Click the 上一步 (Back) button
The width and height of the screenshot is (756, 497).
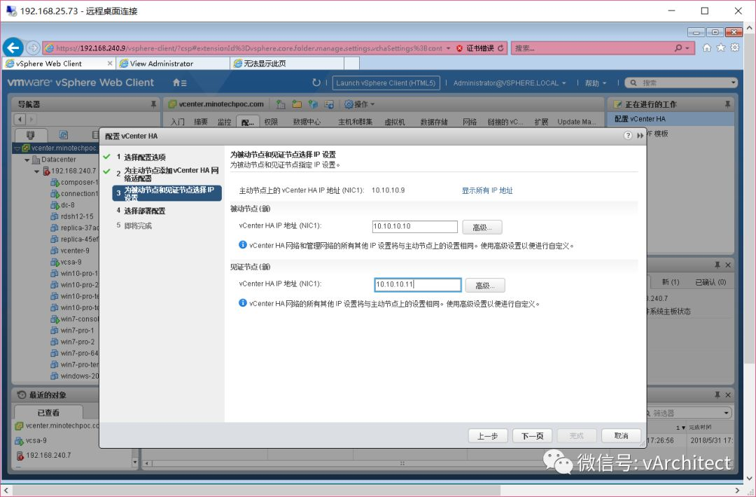pyautogui.click(x=488, y=436)
